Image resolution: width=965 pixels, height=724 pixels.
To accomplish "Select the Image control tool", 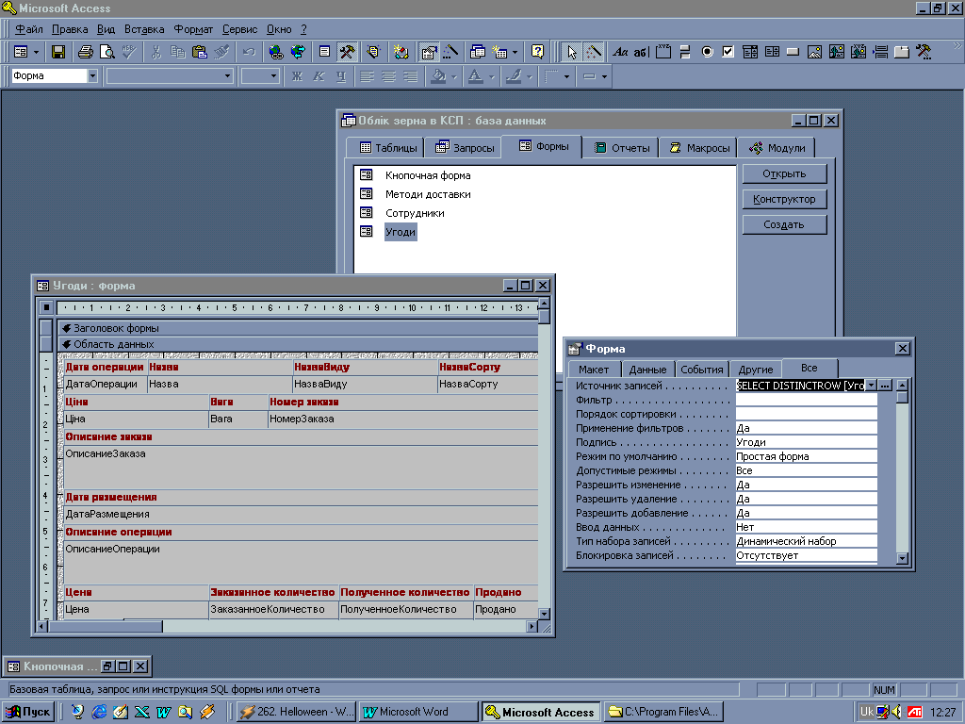I will [x=812, y=52].
